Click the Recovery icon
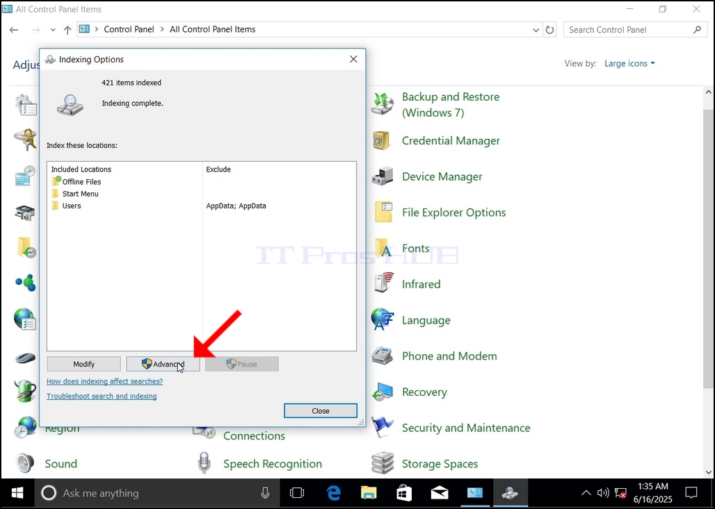 click(x=382, y=392)
